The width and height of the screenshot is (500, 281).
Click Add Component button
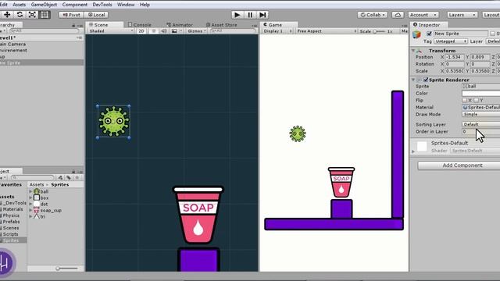point(459,165)
